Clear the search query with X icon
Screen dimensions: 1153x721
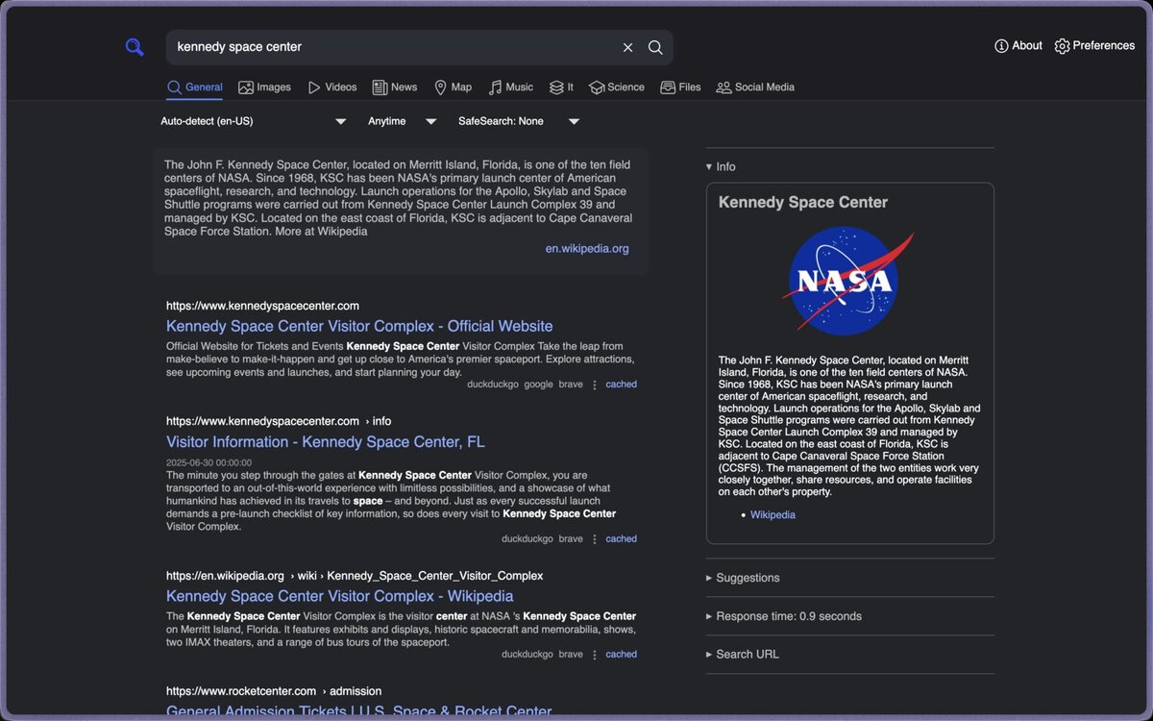coord(627,47)
